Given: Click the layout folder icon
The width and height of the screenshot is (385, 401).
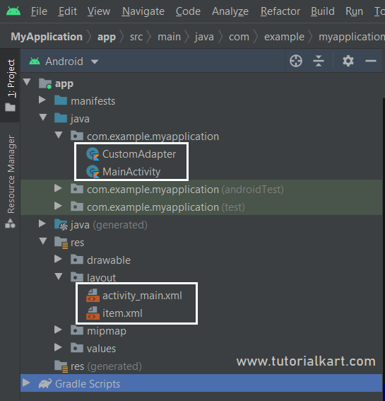Looking at the screenshot, I should point(77,277).
